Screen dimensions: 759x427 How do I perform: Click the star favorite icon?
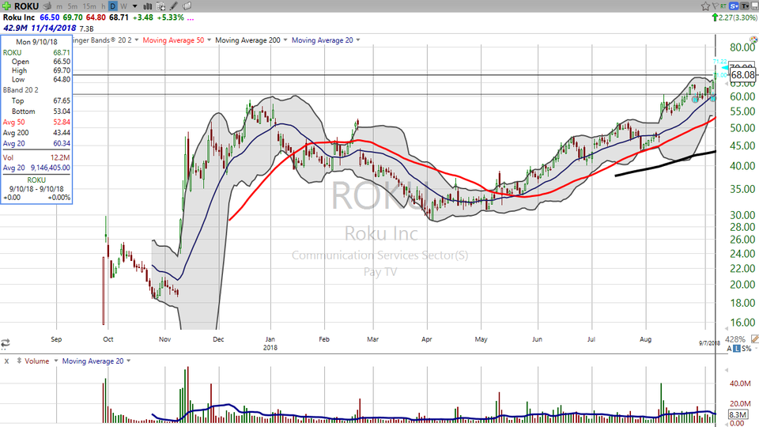click(705, 6)
